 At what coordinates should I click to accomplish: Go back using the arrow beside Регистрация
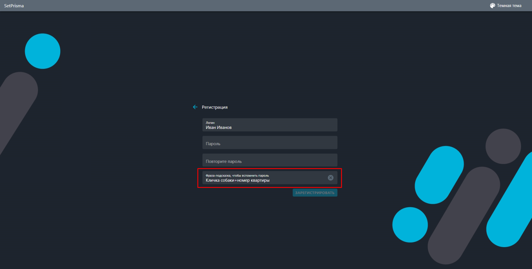pyautogui.click(x=195, y=107)
